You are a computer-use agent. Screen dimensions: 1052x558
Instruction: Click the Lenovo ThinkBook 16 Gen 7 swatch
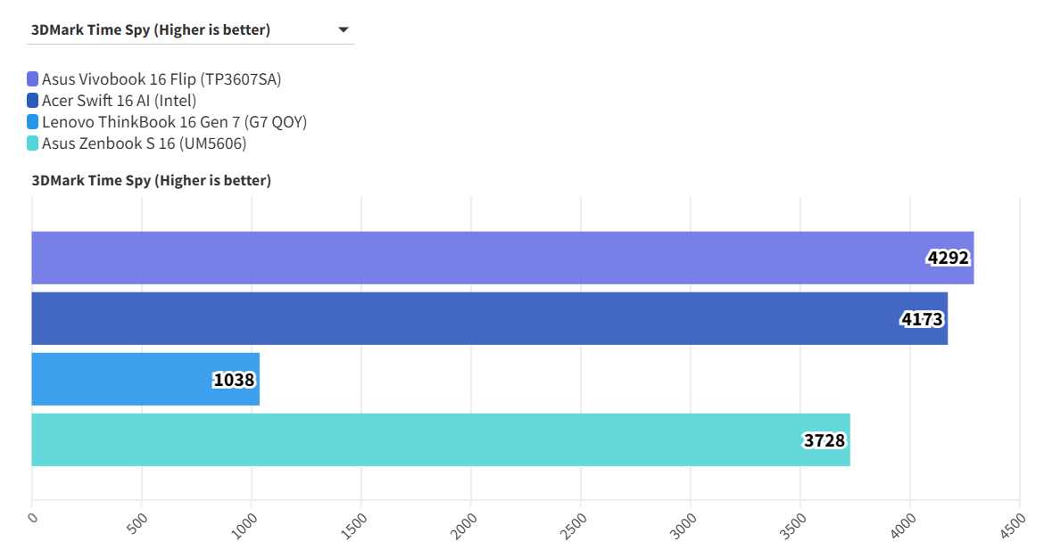click(33, 122)
